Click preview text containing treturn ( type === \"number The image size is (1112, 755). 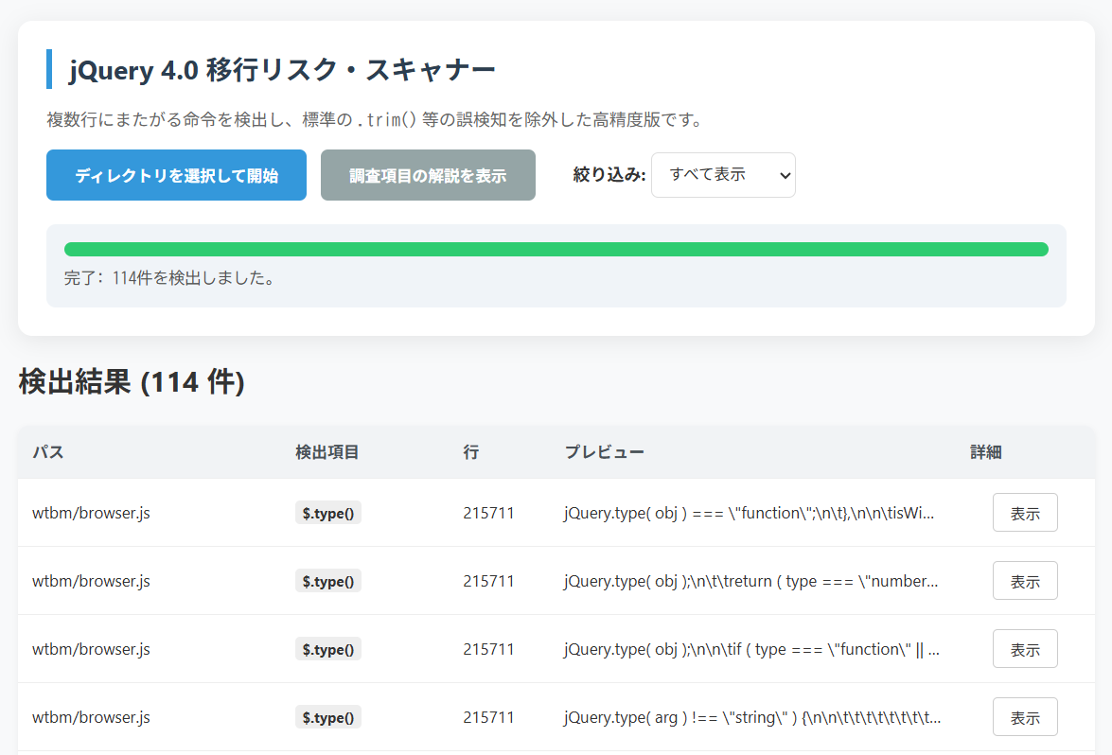(751, 581)
